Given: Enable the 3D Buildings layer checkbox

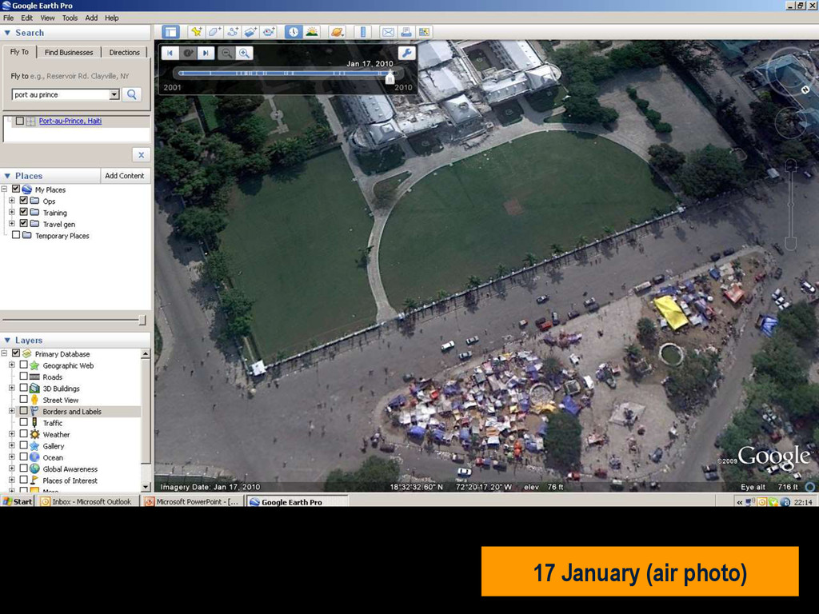Looking at the screenshot, I should [23, 388].
